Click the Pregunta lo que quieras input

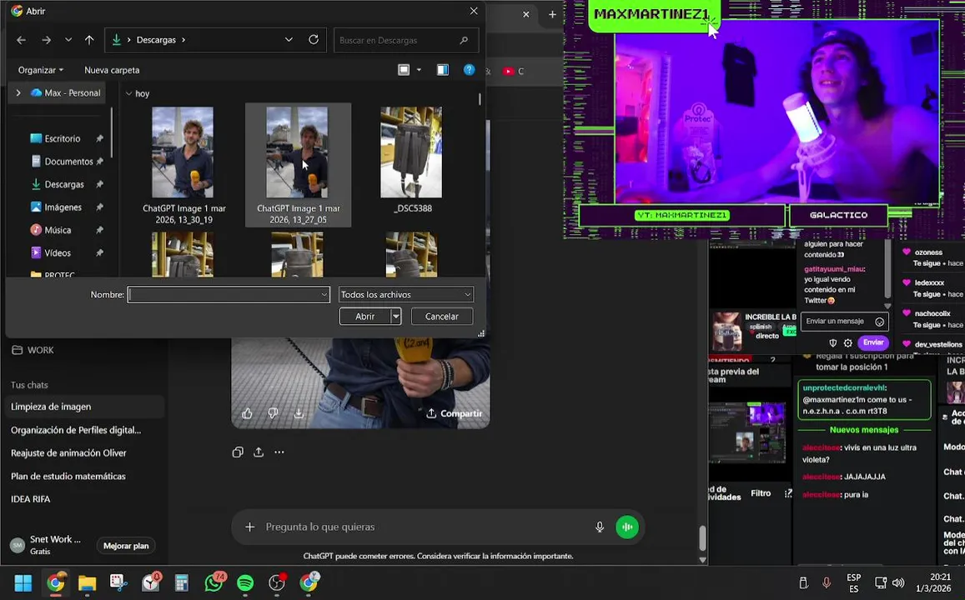pos(425,527)
